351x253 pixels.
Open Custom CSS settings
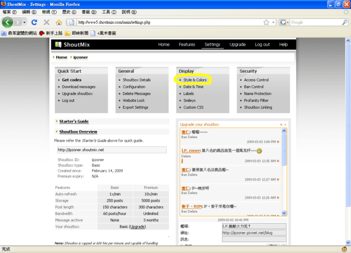194,107
